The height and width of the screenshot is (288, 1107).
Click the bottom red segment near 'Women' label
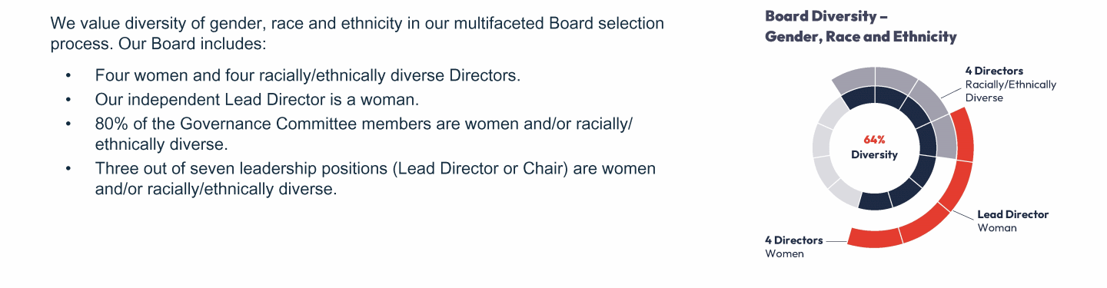coord(874,237)
